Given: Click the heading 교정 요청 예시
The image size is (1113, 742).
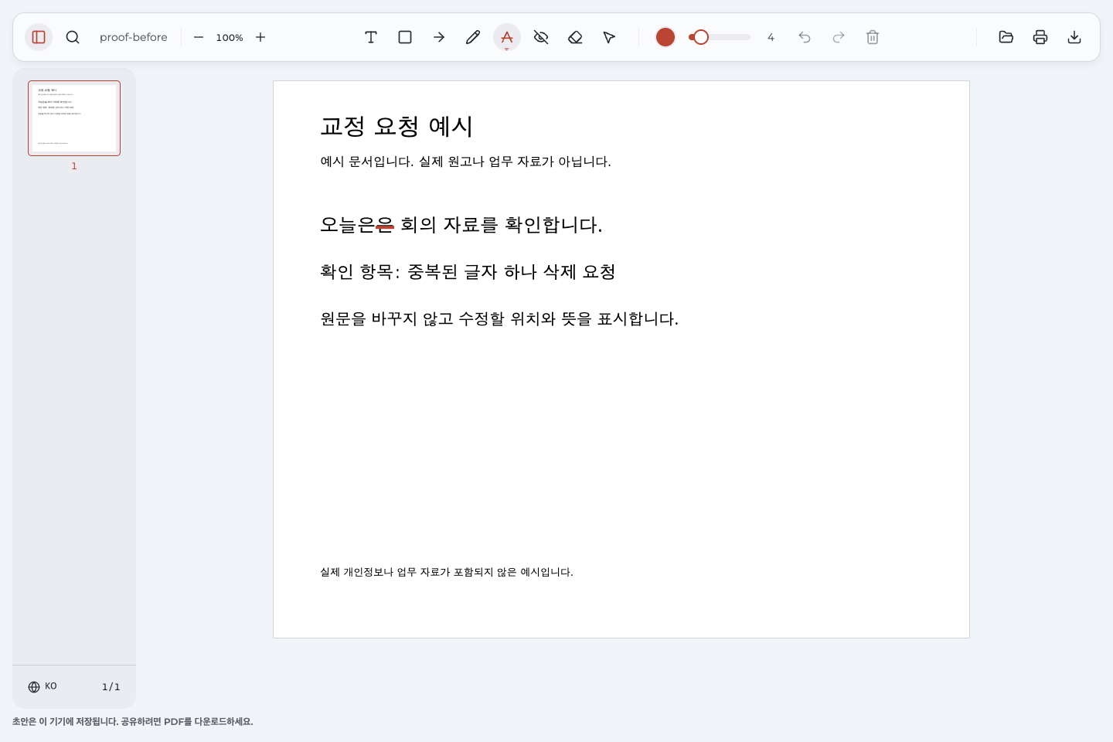Looking at the screenshot, I should pos(397,126).
